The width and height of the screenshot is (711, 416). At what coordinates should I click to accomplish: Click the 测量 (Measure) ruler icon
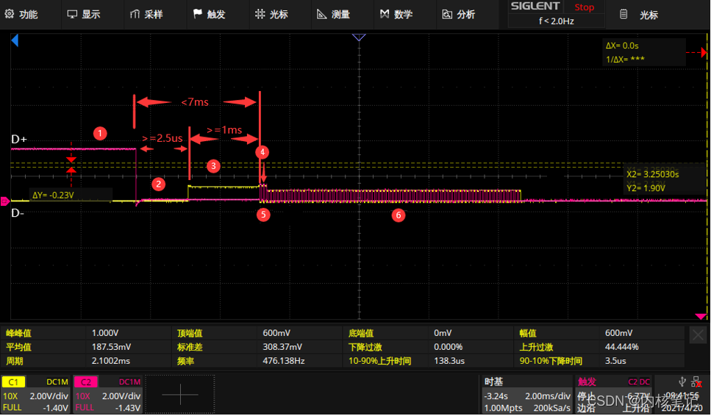323,15
